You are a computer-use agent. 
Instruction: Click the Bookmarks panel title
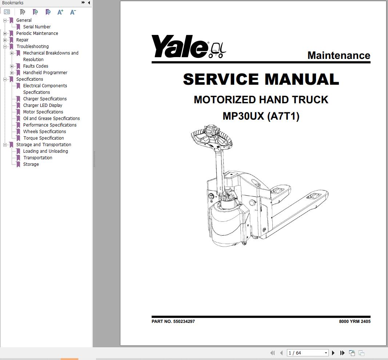tap(13, 3)
